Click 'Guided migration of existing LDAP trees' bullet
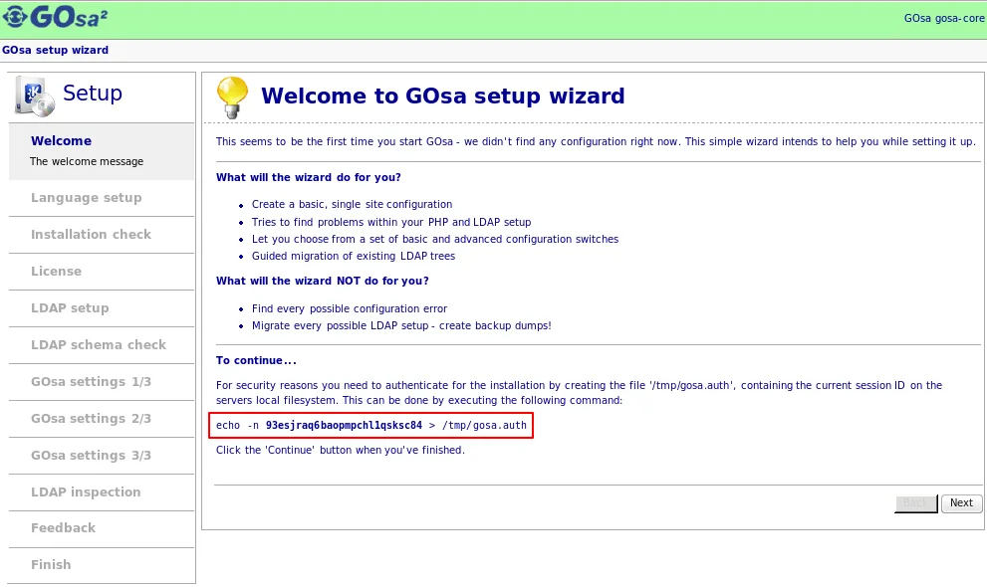Image resolution: width=987 pixels, height=587 pixels. 354,256
